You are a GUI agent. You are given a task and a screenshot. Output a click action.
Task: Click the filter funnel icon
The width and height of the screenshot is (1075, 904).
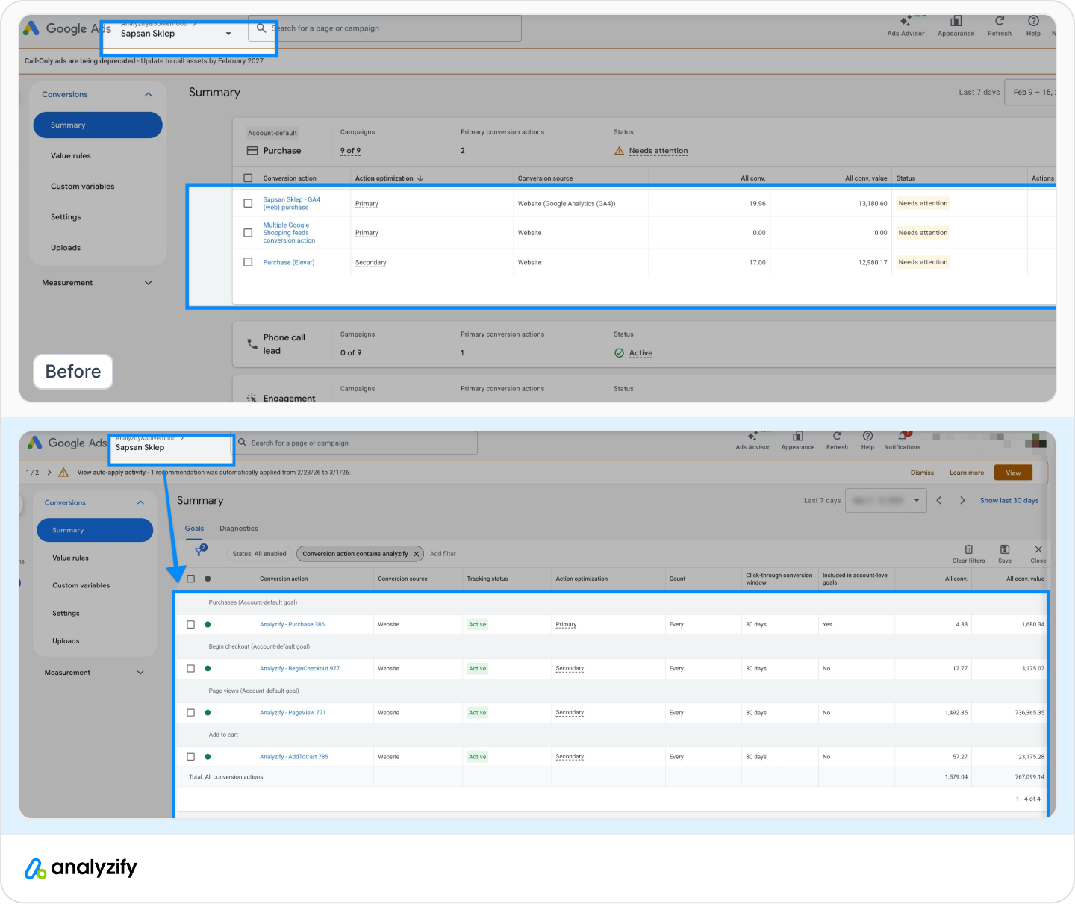(x=199, y=552)
